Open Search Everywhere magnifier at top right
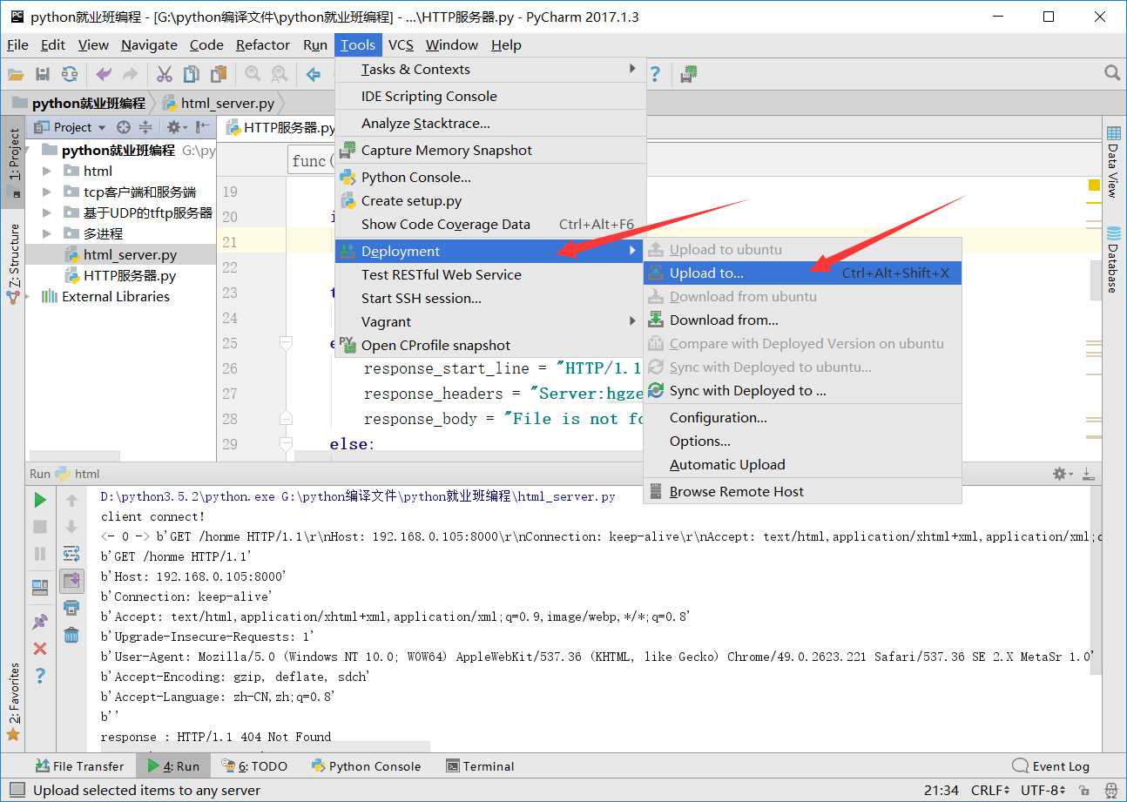Image resolution: width=1127 pixels, height=802 pixels. (1112, 73)
